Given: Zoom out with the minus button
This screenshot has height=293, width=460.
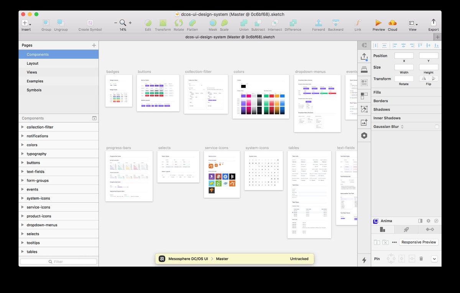Looking at the screenshot, I should (x=116, y=23).
